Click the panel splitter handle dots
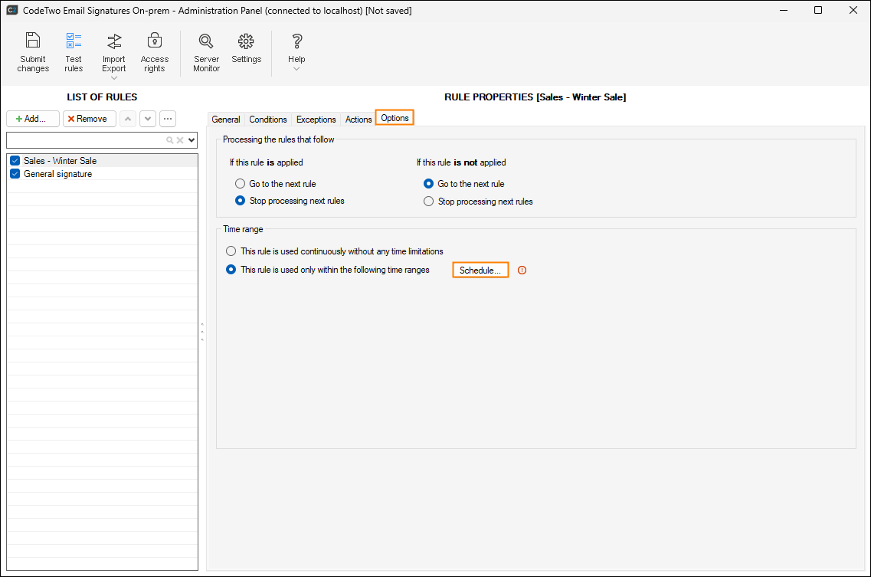Screen dimensions: 871x577 pos(202,332)
